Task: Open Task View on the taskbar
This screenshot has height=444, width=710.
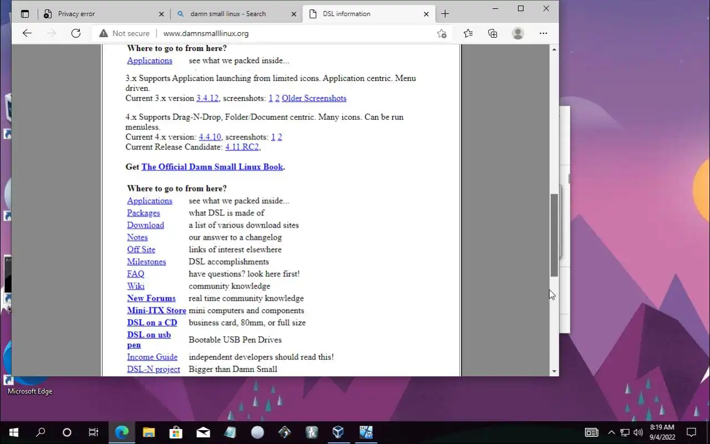Action: click(94, 432)
